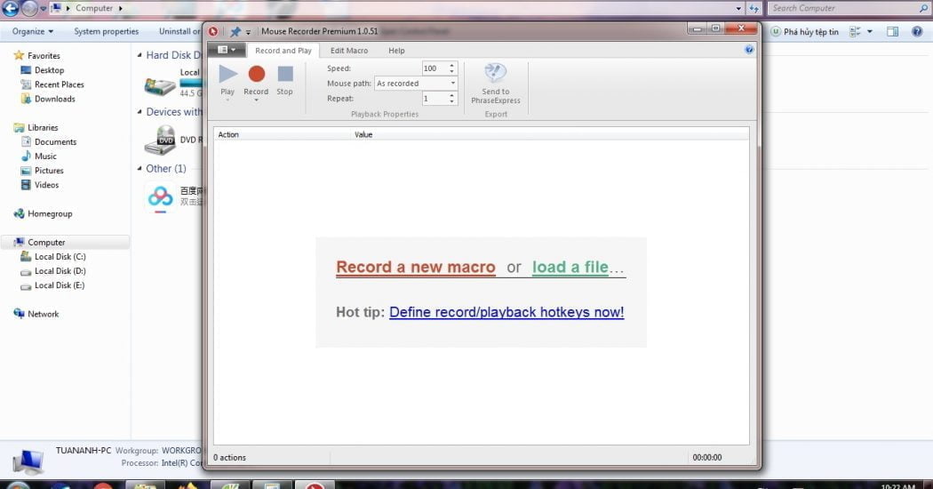Click the change view icon in Explorer
Viewport: 933px width, 489px height.
click(855, 32)
